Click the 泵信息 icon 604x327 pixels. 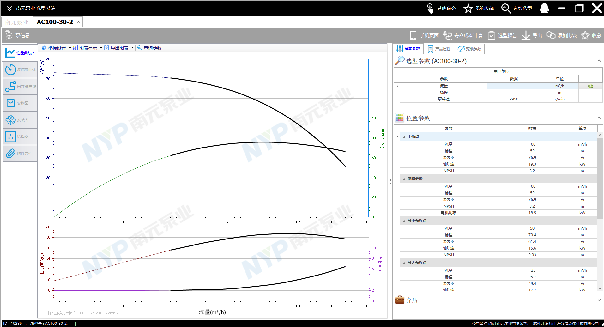coord(9,35)
